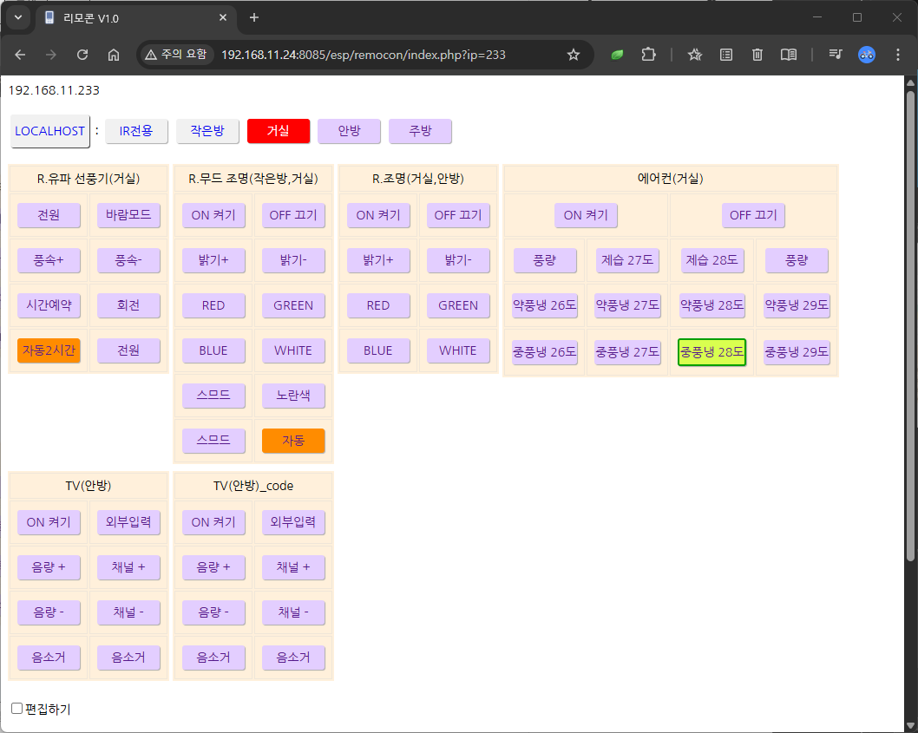This screenshot has height=733, width=918.
Task: Click the orange 자동2시간 fan button
Action: coord(49,350)
